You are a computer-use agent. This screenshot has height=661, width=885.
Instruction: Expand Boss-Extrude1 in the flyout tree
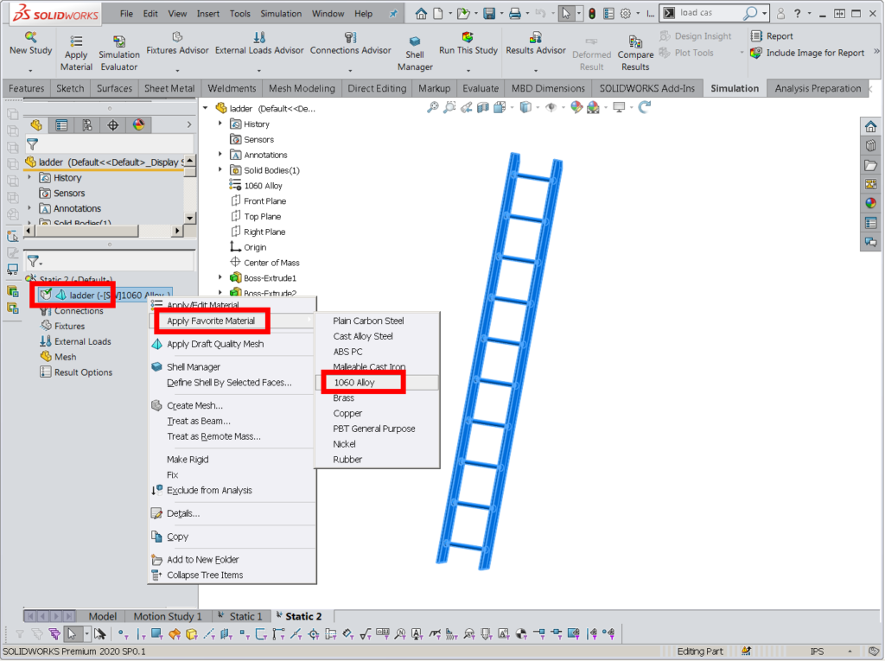[220, 277]
